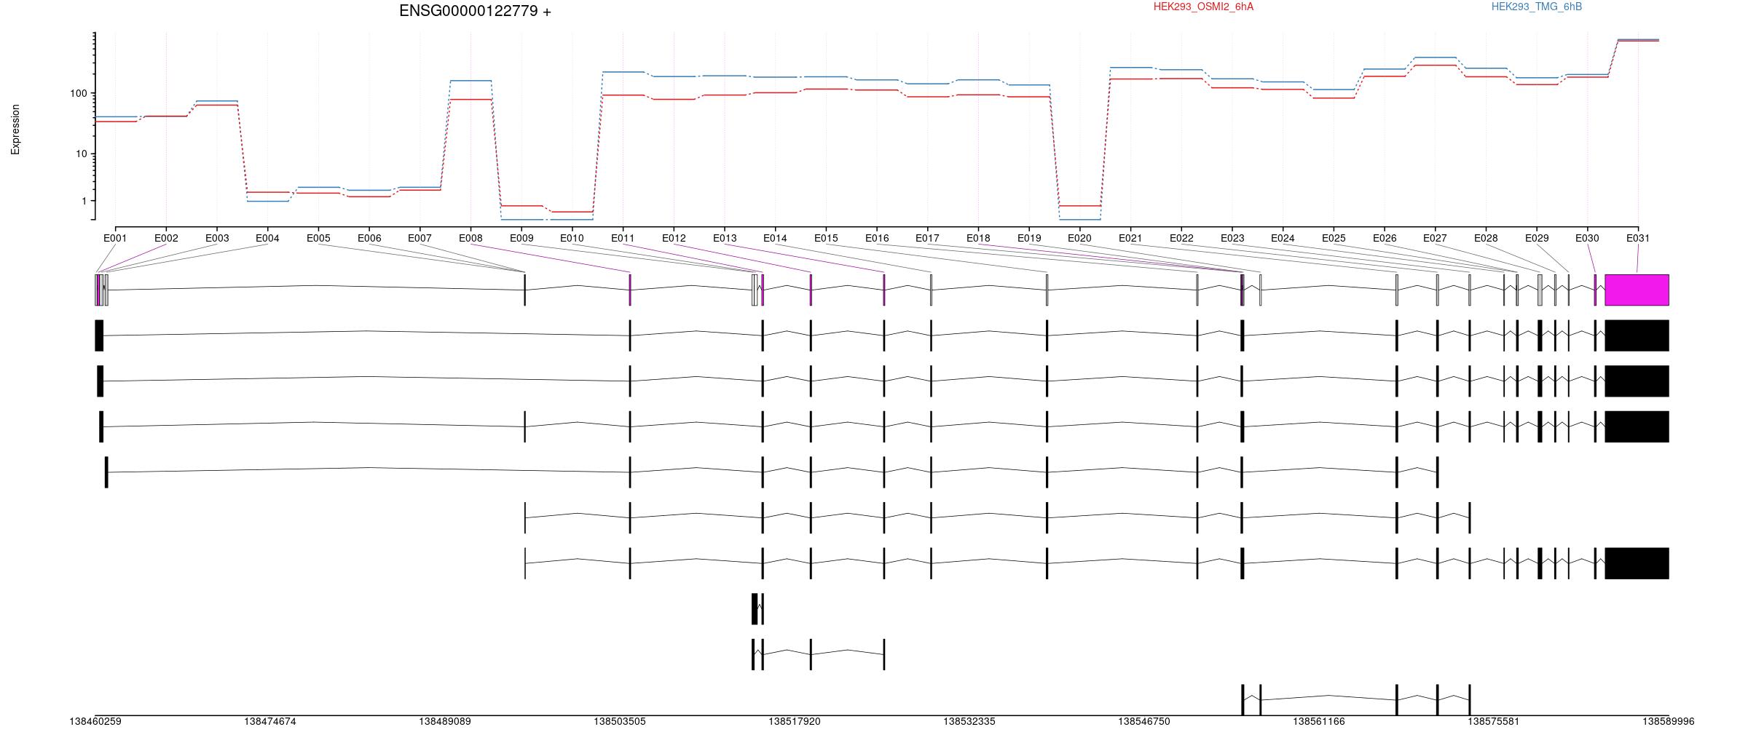
Task: Click the gene title ENSG00000122779 +
Action: pyautogui.click(x=475, y=11)
